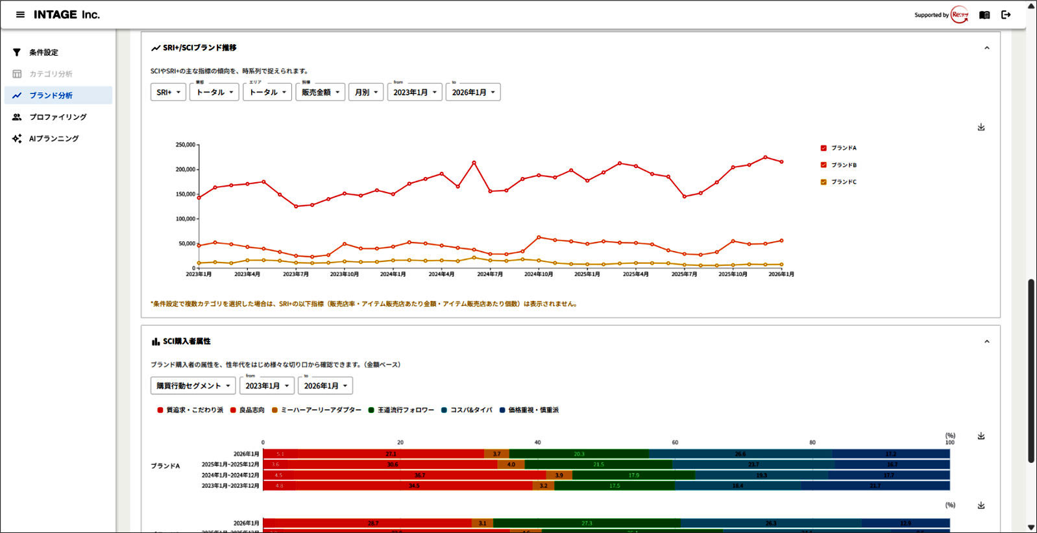Click the page vertical scrollbar thumb
This screenshot has width=1037, height=533.
point(1031,370)
